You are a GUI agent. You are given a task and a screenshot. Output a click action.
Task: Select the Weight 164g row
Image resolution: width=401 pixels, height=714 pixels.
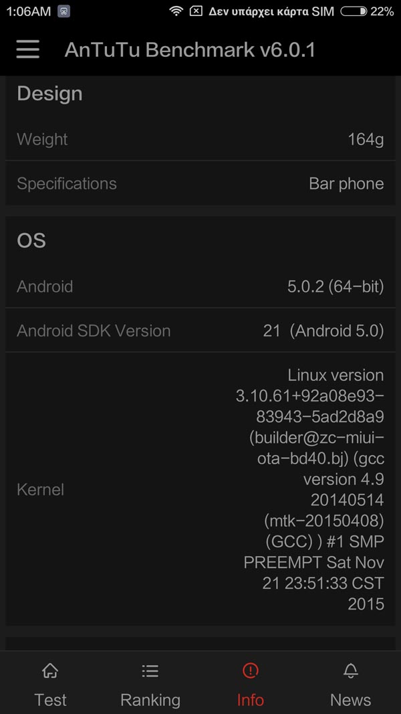point(200,139)
